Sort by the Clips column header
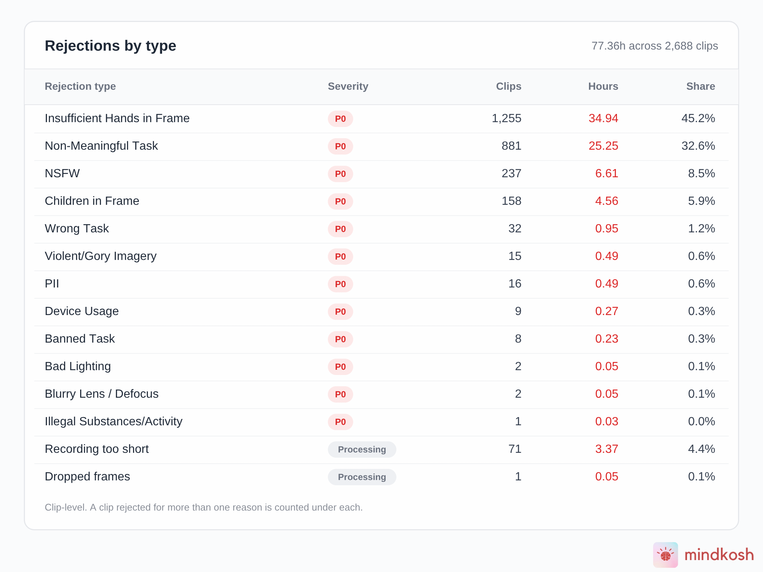 509,86
